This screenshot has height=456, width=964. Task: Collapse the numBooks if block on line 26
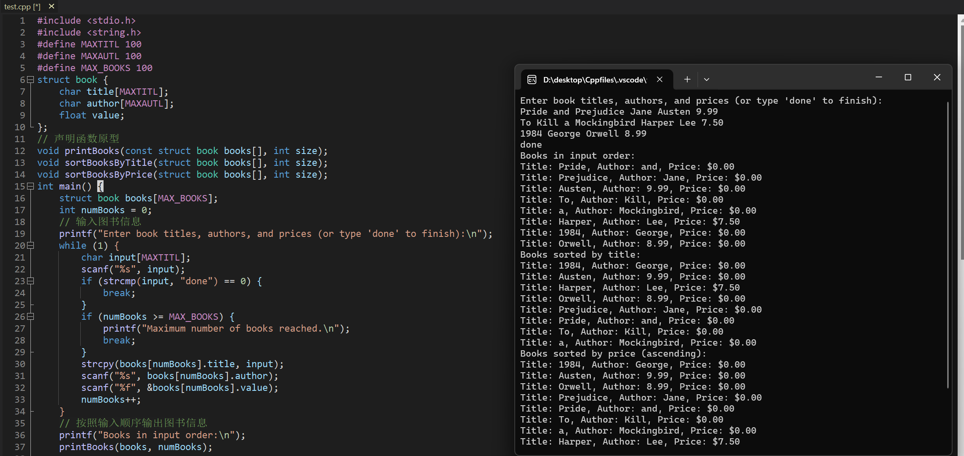click(x=30, y=316)
